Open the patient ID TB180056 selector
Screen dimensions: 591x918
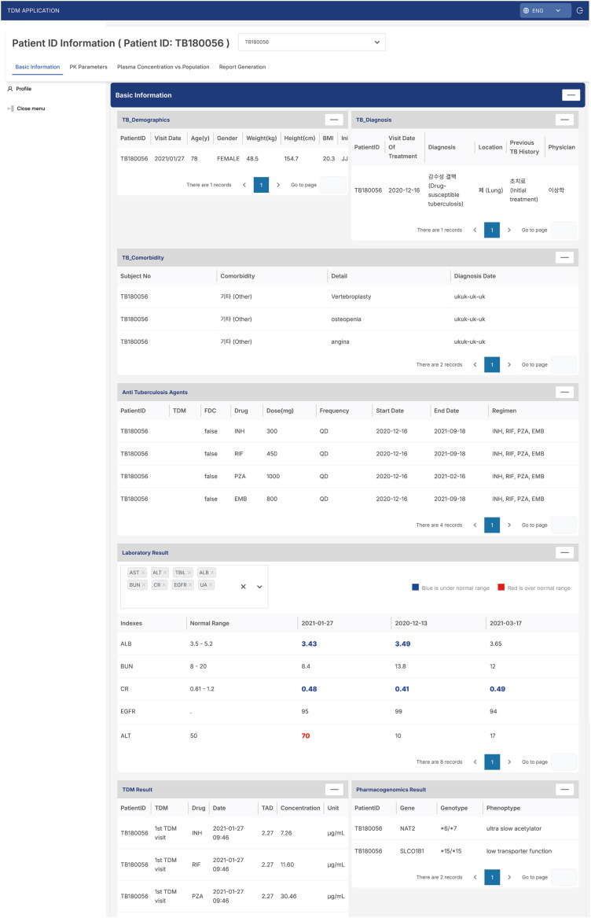311,42
